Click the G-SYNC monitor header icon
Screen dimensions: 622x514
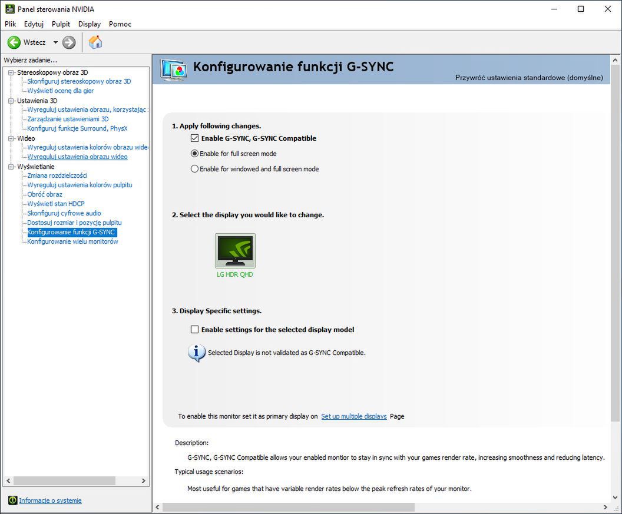coord(173,70)
